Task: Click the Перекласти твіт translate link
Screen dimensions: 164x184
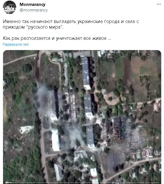Action: tap(16, 45)
